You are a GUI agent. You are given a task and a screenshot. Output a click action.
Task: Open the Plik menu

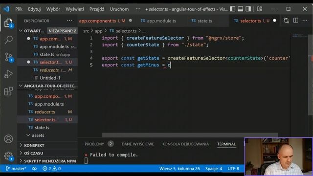[x=19, y=9]
